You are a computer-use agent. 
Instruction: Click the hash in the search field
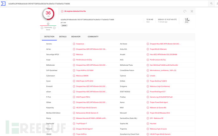coord(39,3)
